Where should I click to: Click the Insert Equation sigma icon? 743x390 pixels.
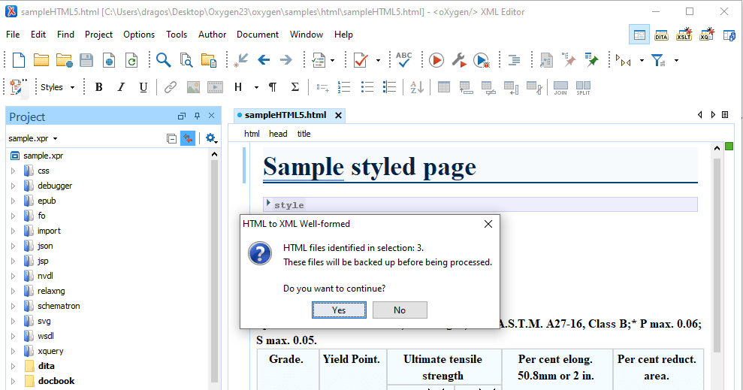[295, 87]
